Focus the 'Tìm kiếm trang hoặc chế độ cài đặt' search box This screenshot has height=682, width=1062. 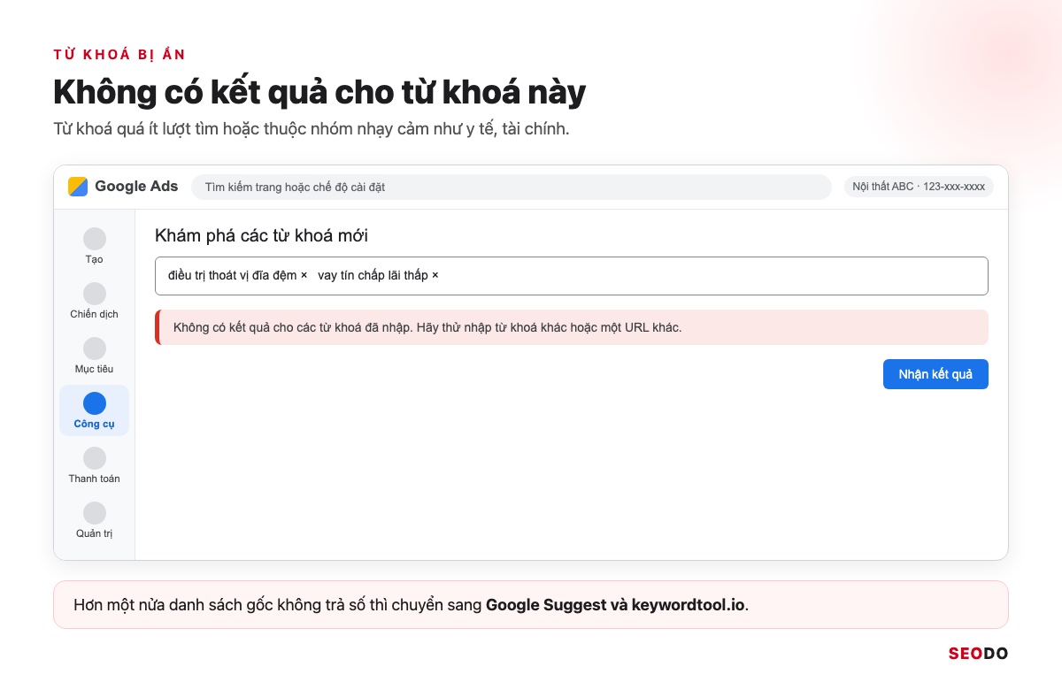pyautogui.click(x=512, y=187)
